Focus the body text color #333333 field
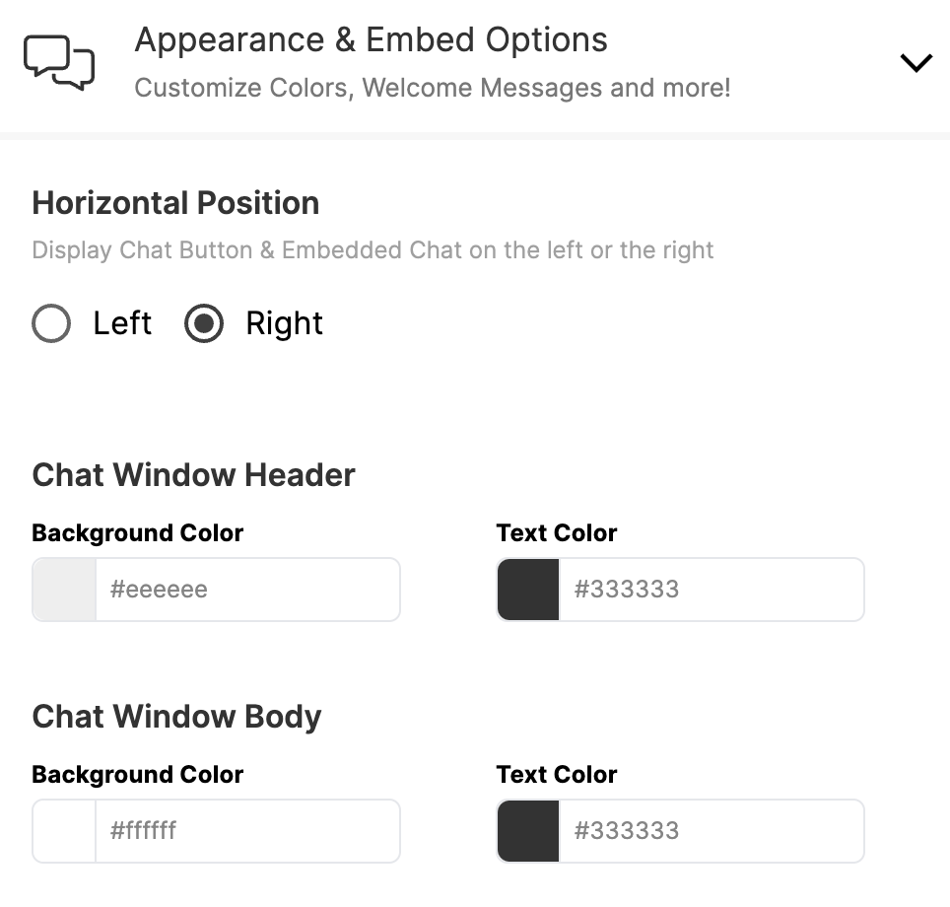 click(712, 831)
